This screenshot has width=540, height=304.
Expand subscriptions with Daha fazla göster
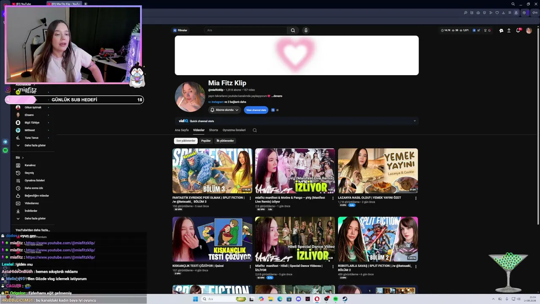click(35, 145)
